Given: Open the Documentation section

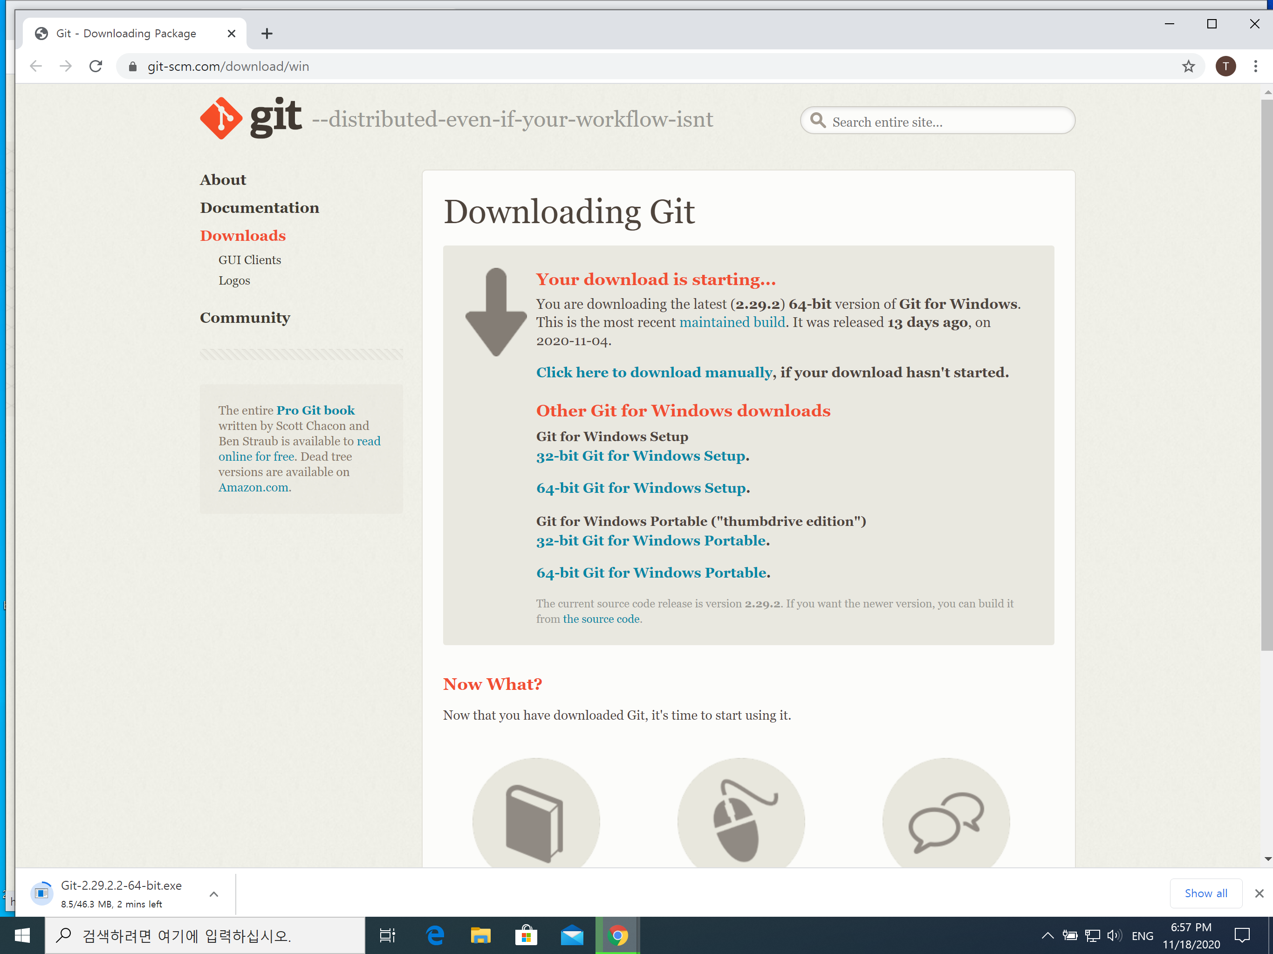Looking at the screenshot, I should coord(259,208).
